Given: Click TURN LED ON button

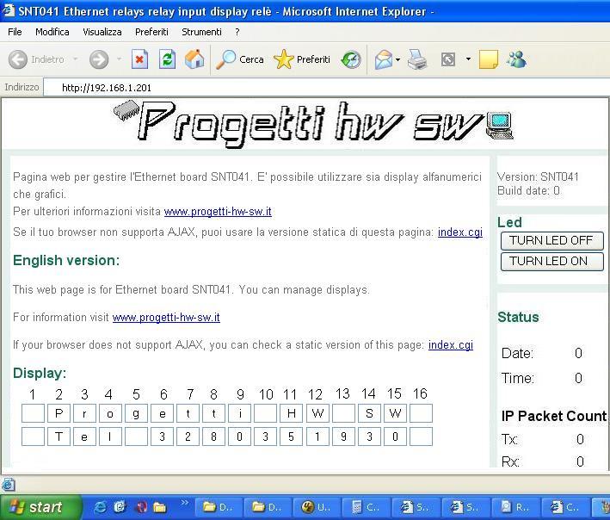Looking at the screenshot, I should coord(551,261).
